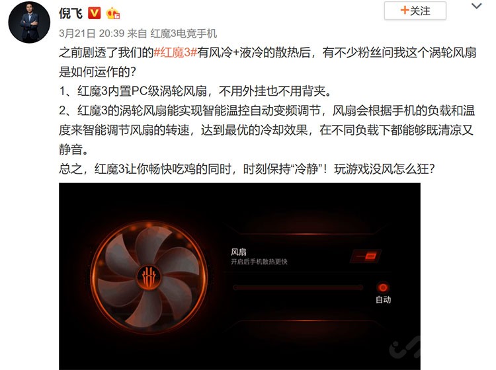
Task: Click the orange V verified badge
Action: [95, 13]
